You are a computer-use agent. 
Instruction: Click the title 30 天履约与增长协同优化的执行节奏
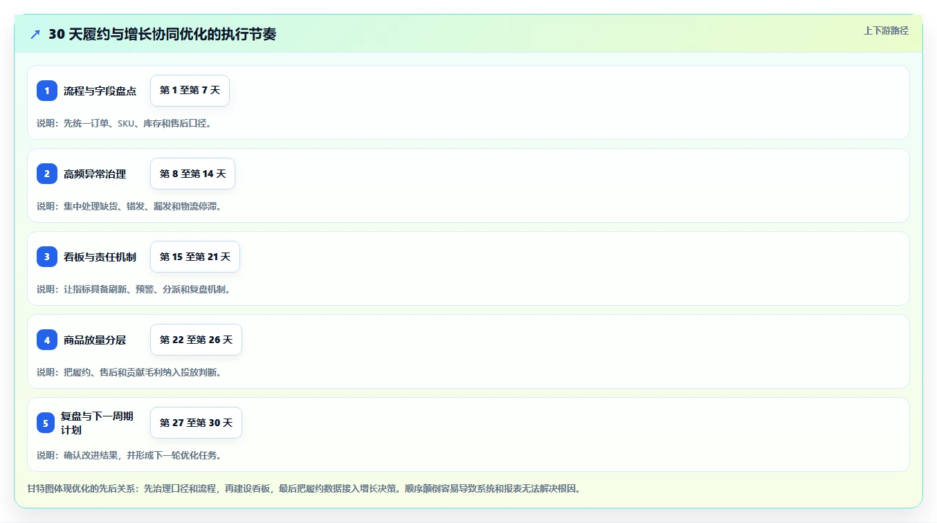tap(162, 34)
